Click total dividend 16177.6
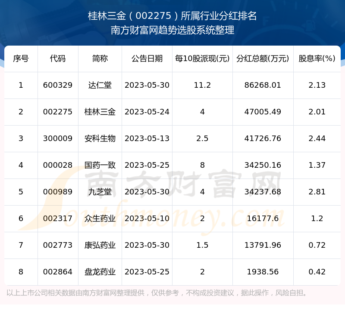This screenshot has width=345, height=314. point(263,219)
